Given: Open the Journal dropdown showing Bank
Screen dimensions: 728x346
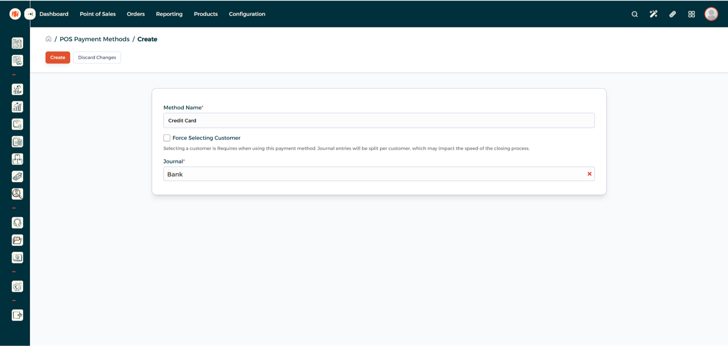Looking at the screenshot, I should point(374,174).
